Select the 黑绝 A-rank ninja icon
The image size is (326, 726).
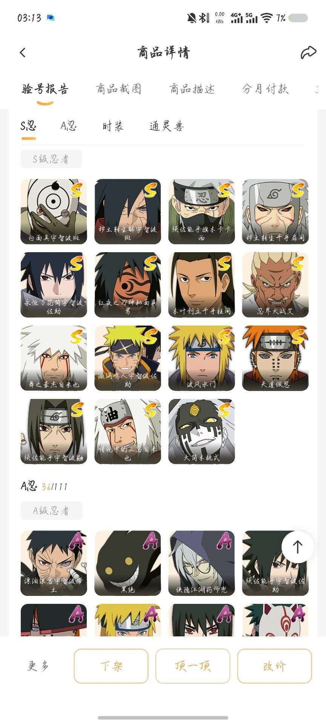point(128,563)
